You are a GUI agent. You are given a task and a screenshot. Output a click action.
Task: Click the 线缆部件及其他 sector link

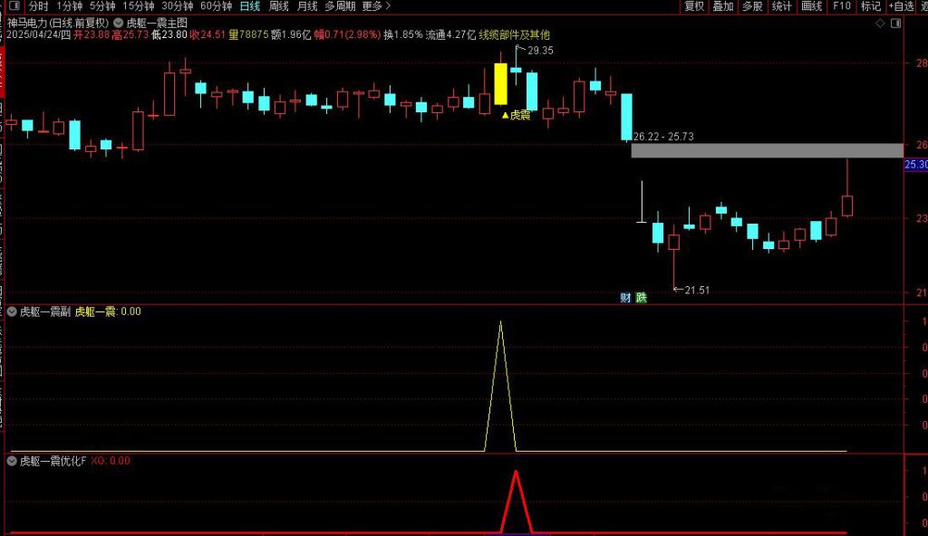coord(514,34)
